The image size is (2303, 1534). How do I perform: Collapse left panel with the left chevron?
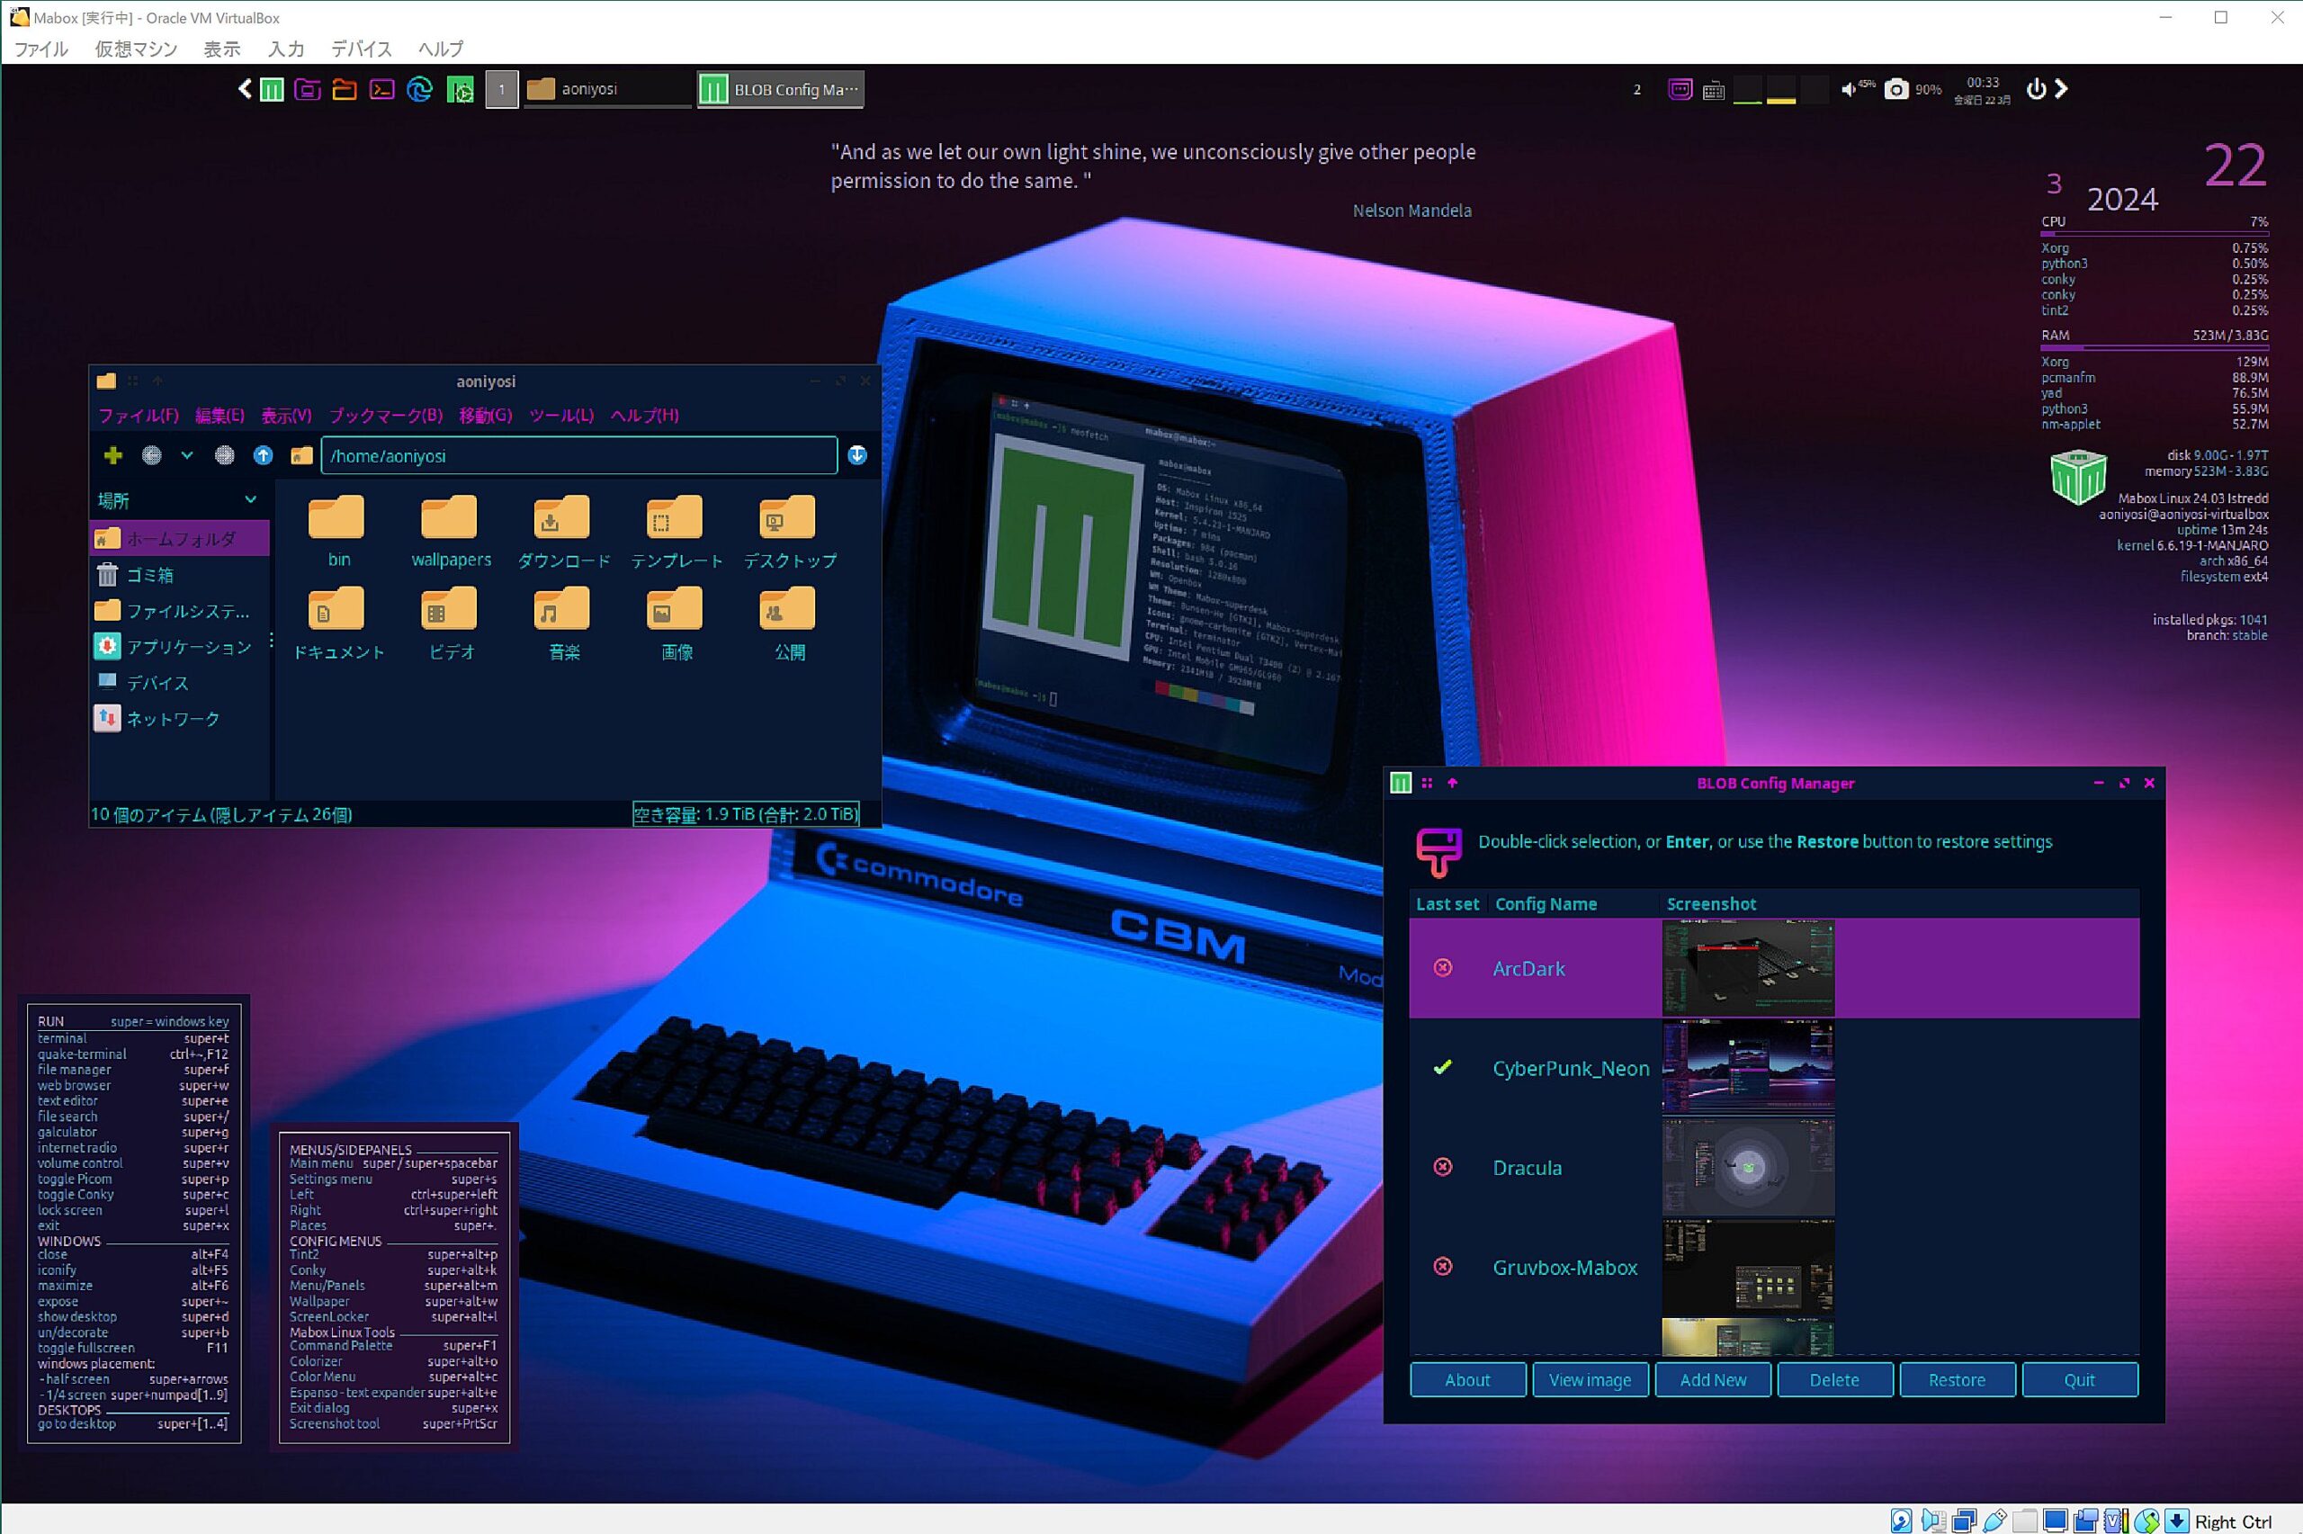tap(245, 89)
